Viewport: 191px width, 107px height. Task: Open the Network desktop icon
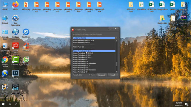[x=5, y=20]
